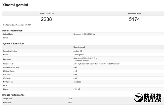This screenshot has width=164, height=105.
Task: Click the msm8996 motherboard value
Action: click(77, 82)
